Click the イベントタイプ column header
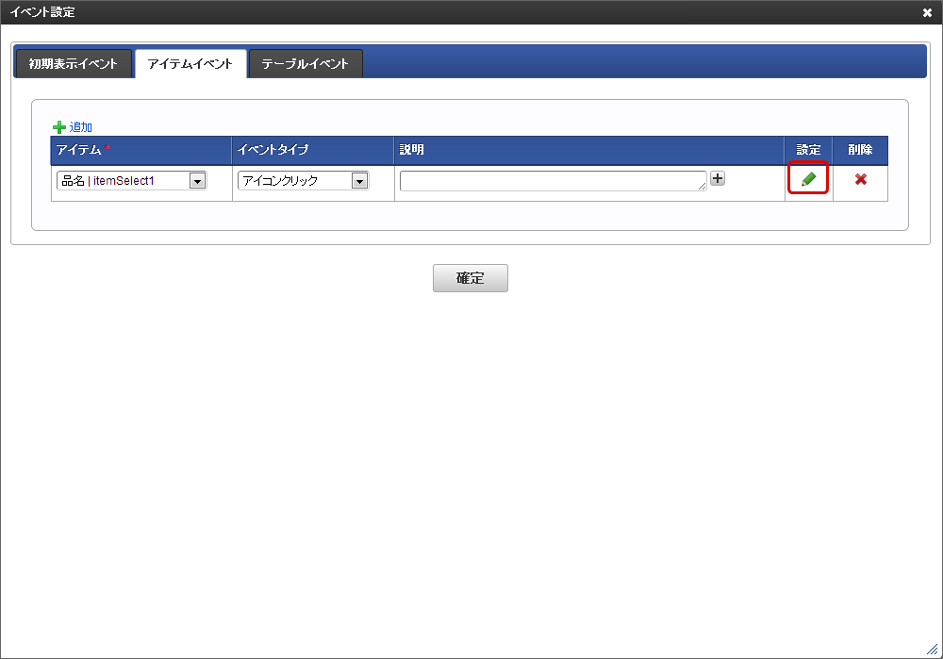 (313, 150)
